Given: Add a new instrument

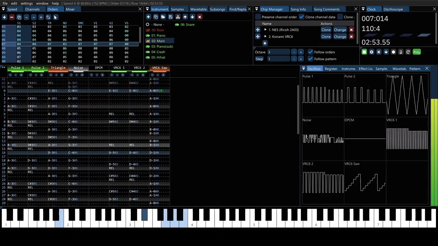Looking at the screenshot, I should click(148, 17).
